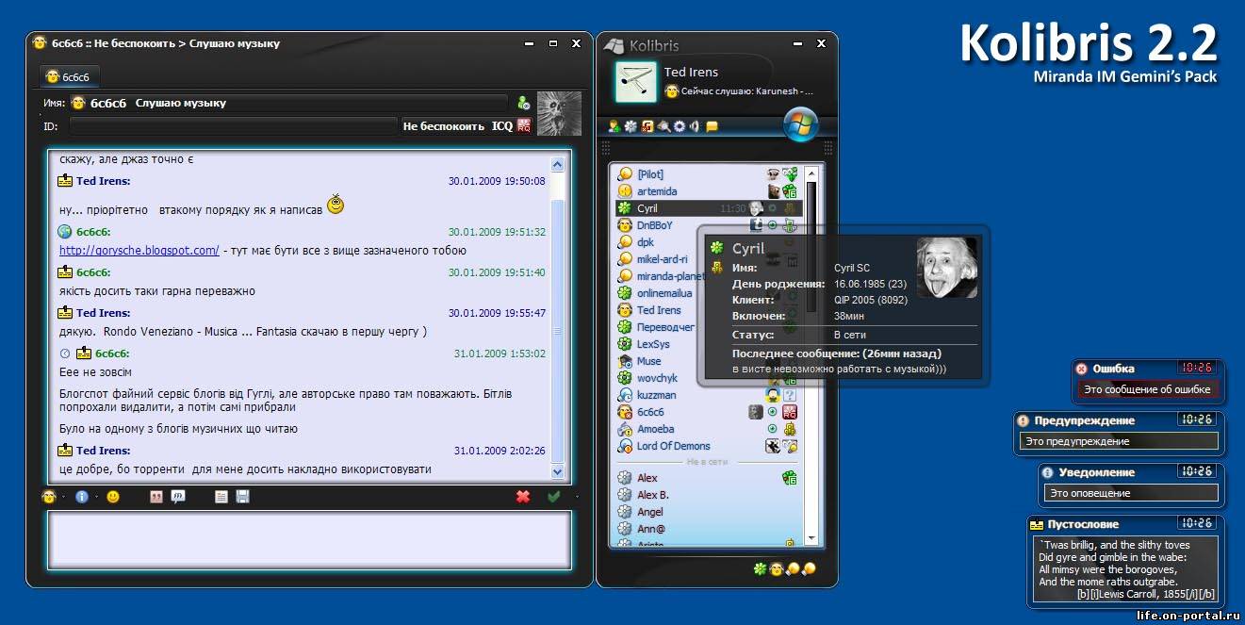This screenshot has width=1245, height=625.
Task: Click the flower status icon in Kolibris toolbar
Action: 631,126
